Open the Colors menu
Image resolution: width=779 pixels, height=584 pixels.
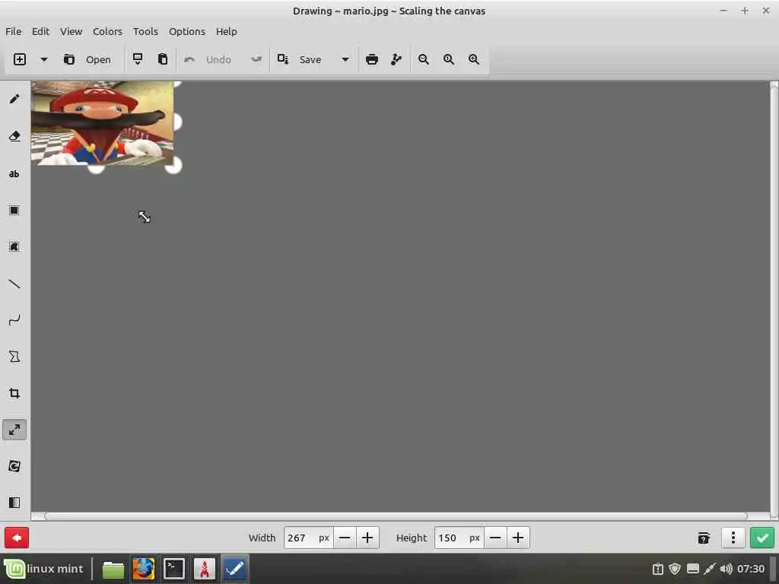107,31
